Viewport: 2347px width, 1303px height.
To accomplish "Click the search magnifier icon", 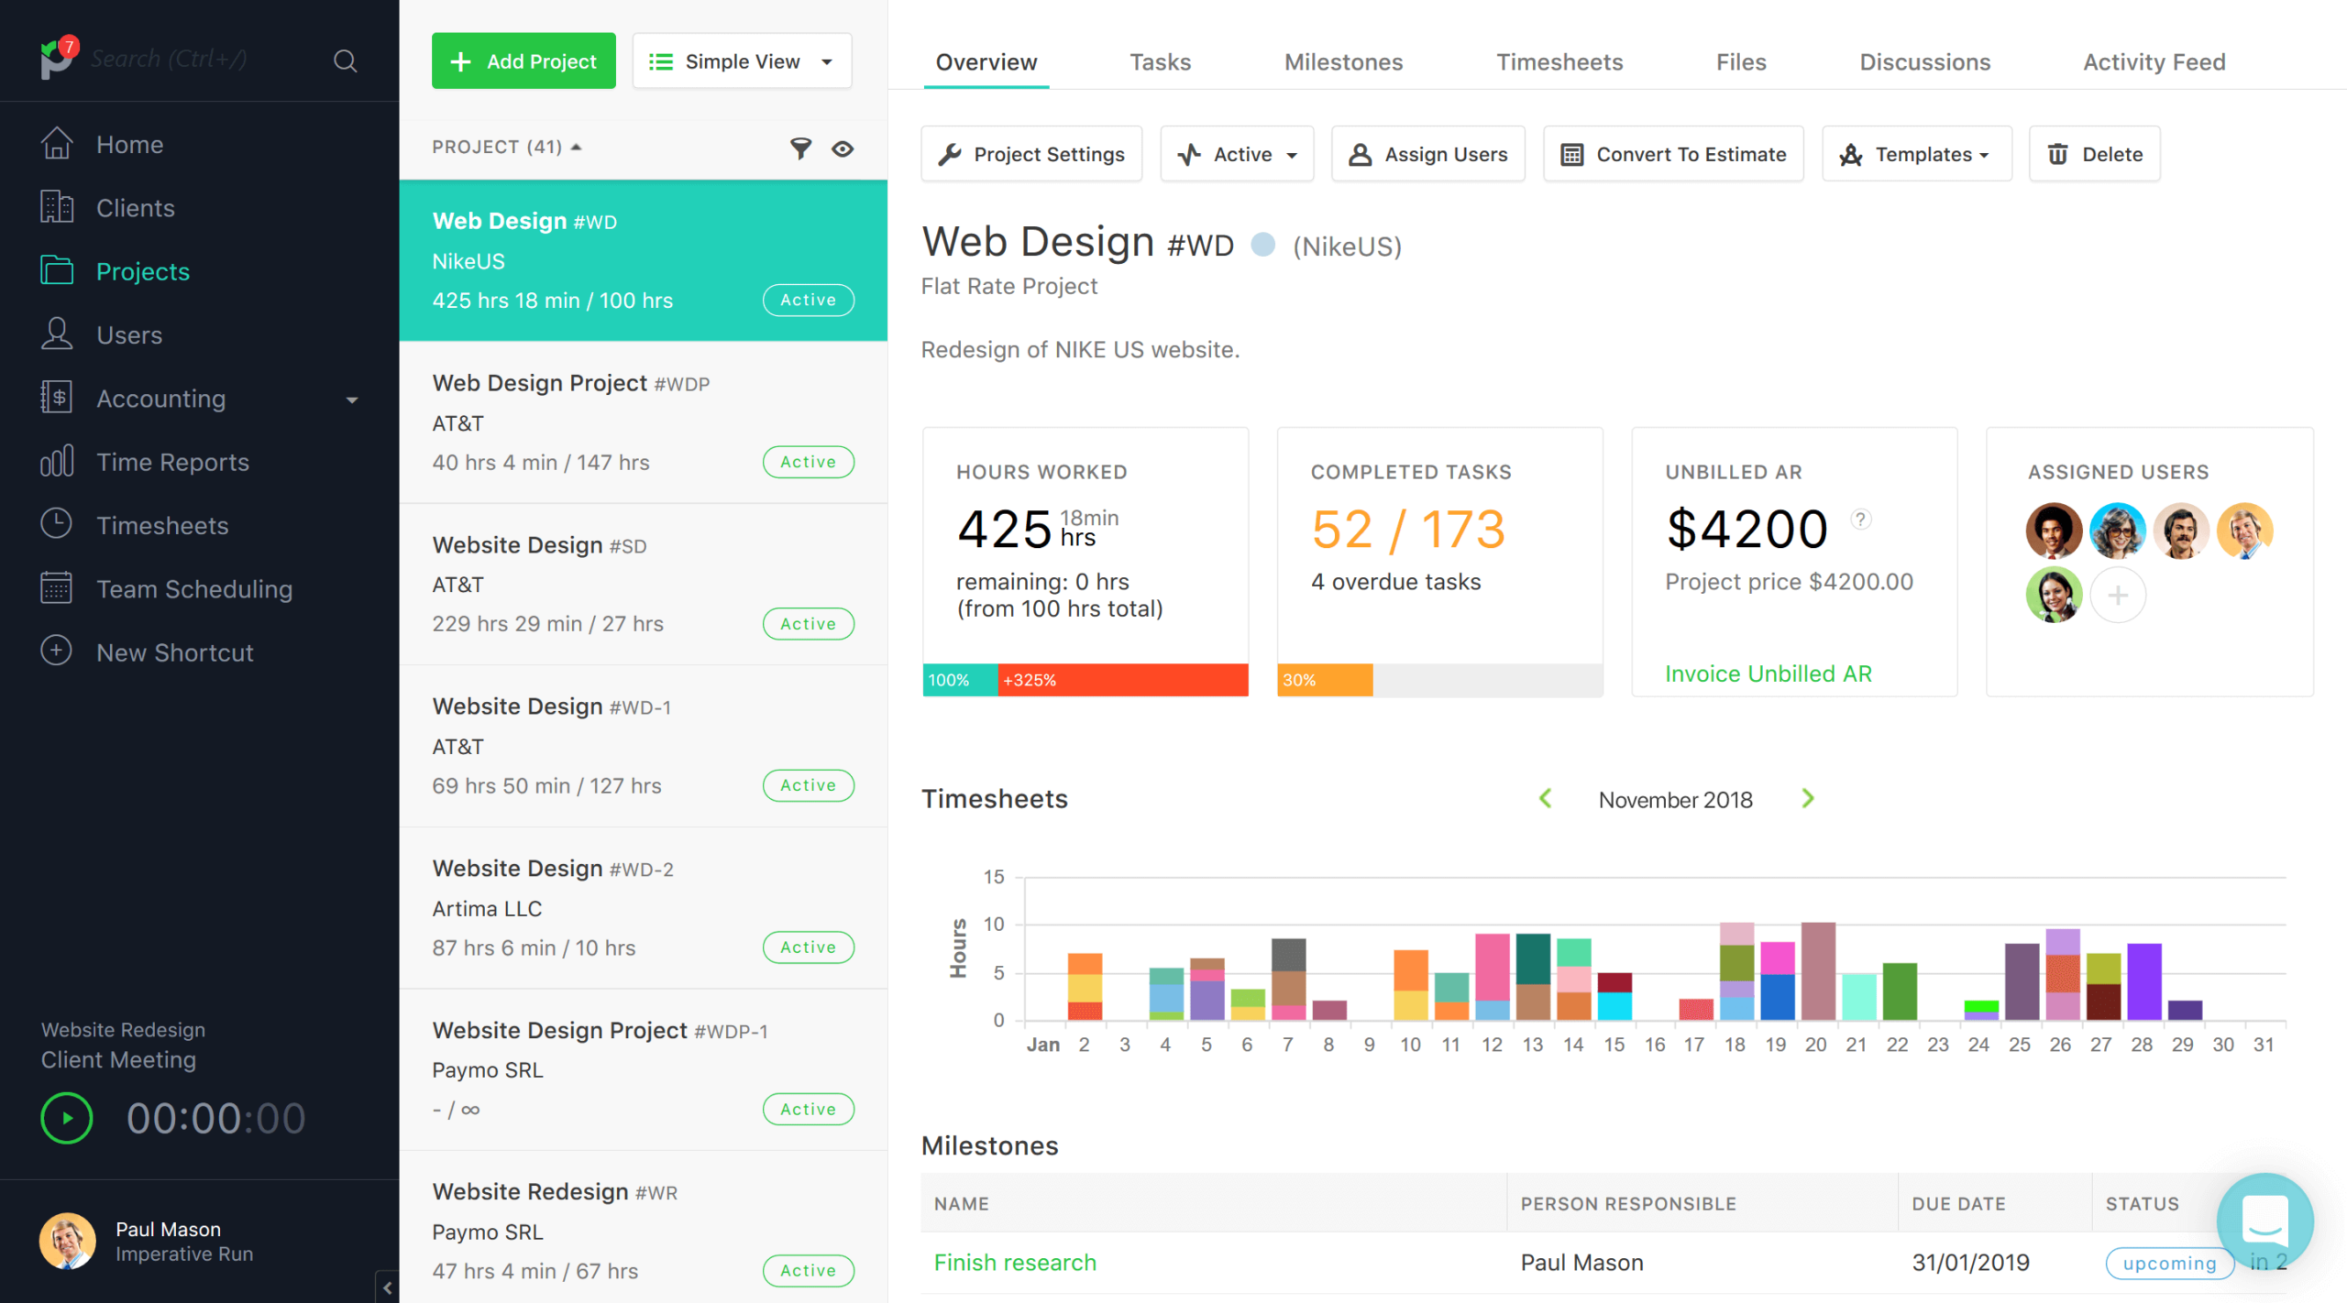I will coord(345,60).
